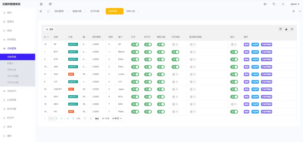Click the 钱包 icon in the sidebar

coord(4,13)
